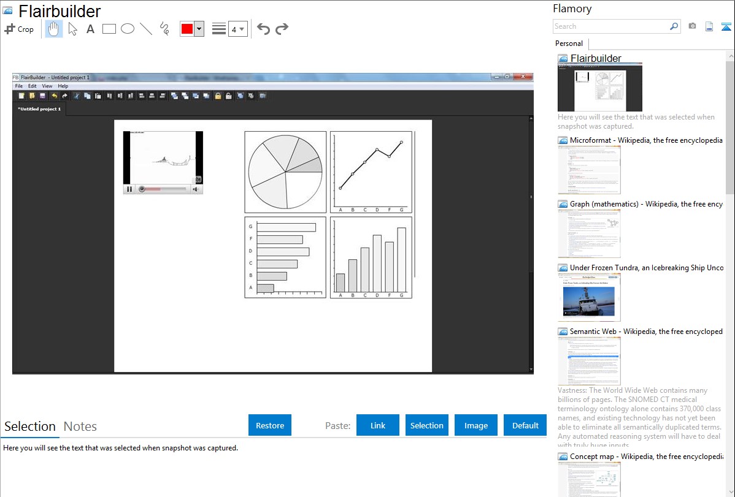Open the Graph (mathematics) snapshot thumbnail
This screenshot has width=735, height=497.
(589, 233)
